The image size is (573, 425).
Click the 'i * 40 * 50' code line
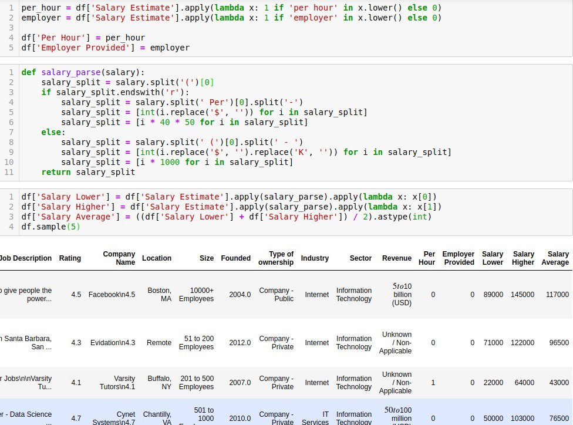184,123
